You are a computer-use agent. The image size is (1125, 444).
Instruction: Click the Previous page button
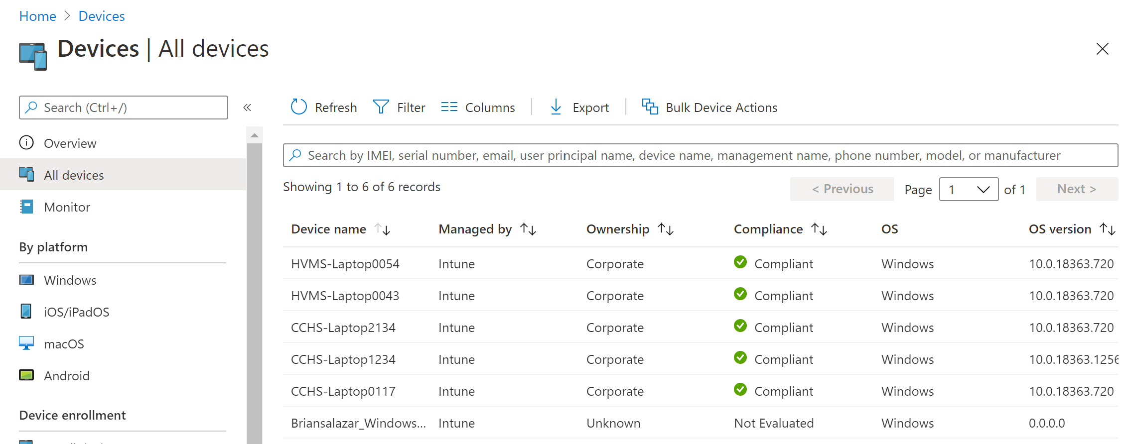[x=842, y=189]
